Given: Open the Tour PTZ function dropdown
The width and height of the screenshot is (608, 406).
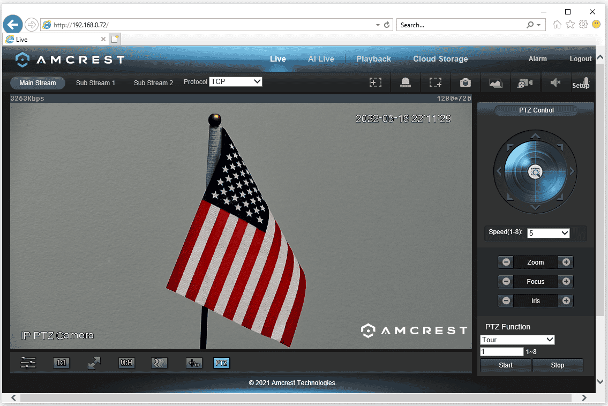Looking at the screenshot, I should point(517,340).
